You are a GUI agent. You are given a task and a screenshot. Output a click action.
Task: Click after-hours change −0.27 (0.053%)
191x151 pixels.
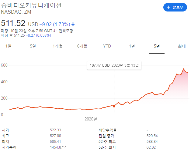pos(38,35)
